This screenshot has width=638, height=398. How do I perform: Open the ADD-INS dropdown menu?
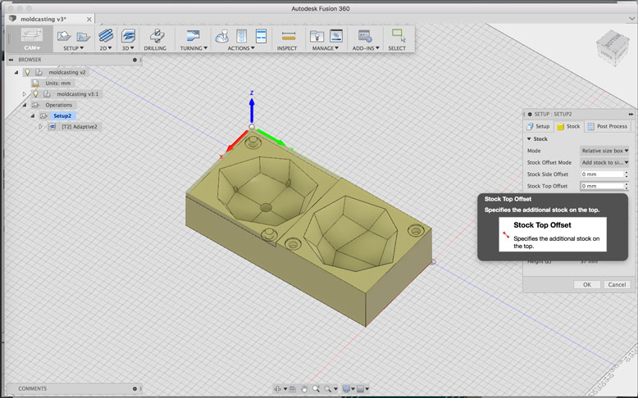366,48
